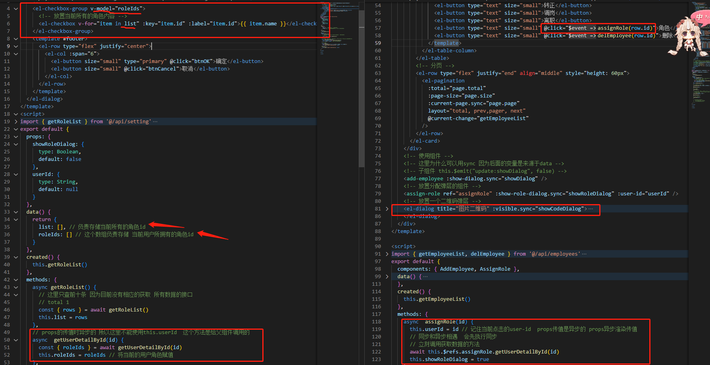Image resolution: width=710 pixels, height=365 pixels.
Task: Click the "list: []," declaration on line 35
Action: (x=52, y=227)
